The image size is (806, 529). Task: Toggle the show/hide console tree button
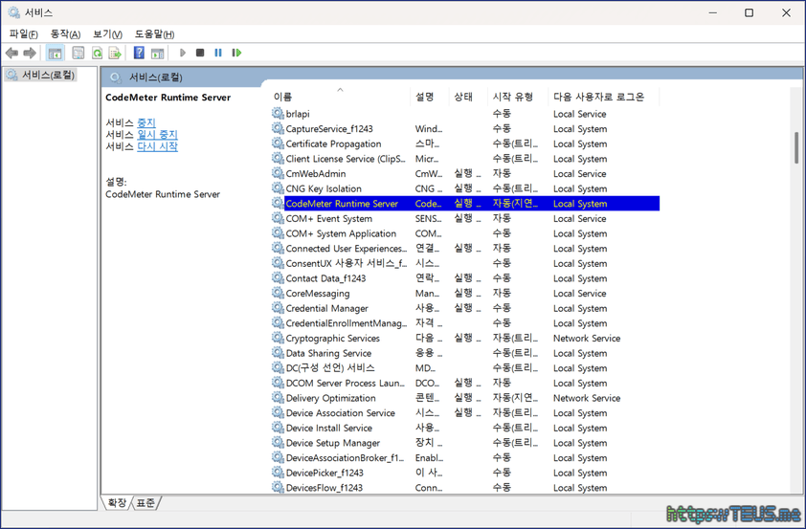click(x=56, y=54)
